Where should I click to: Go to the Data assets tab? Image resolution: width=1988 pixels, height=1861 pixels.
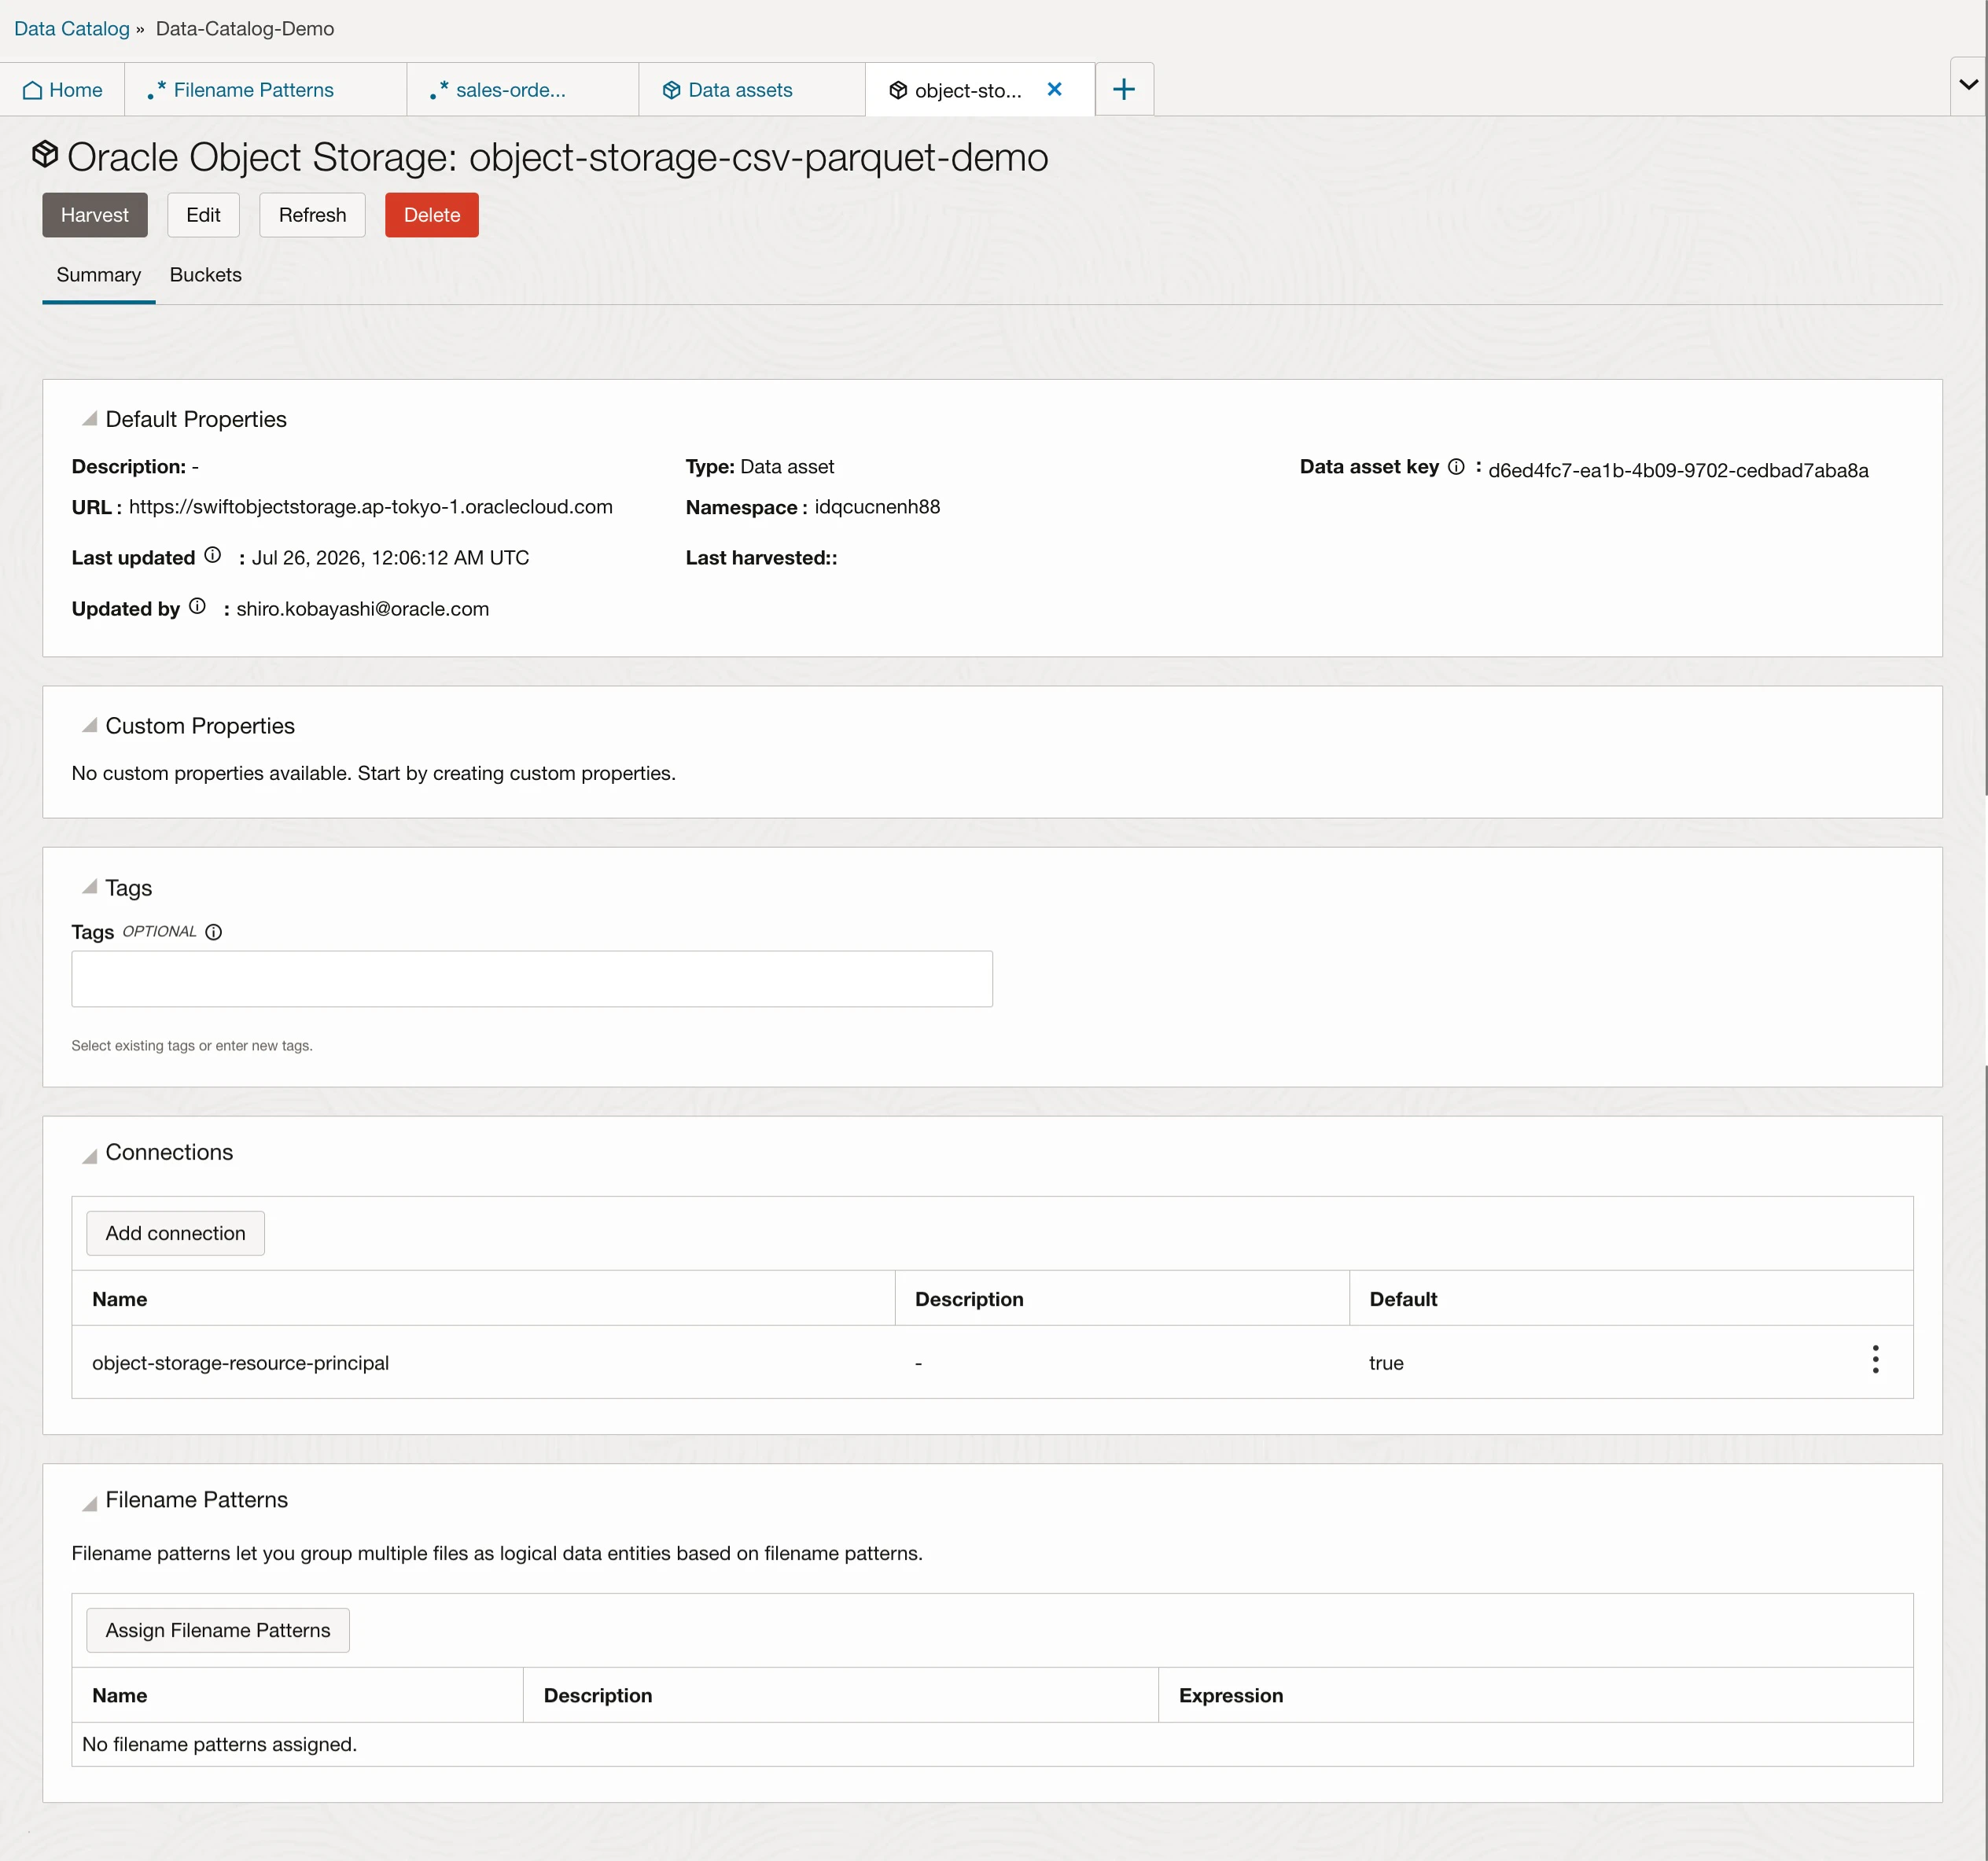coord(751,90)
